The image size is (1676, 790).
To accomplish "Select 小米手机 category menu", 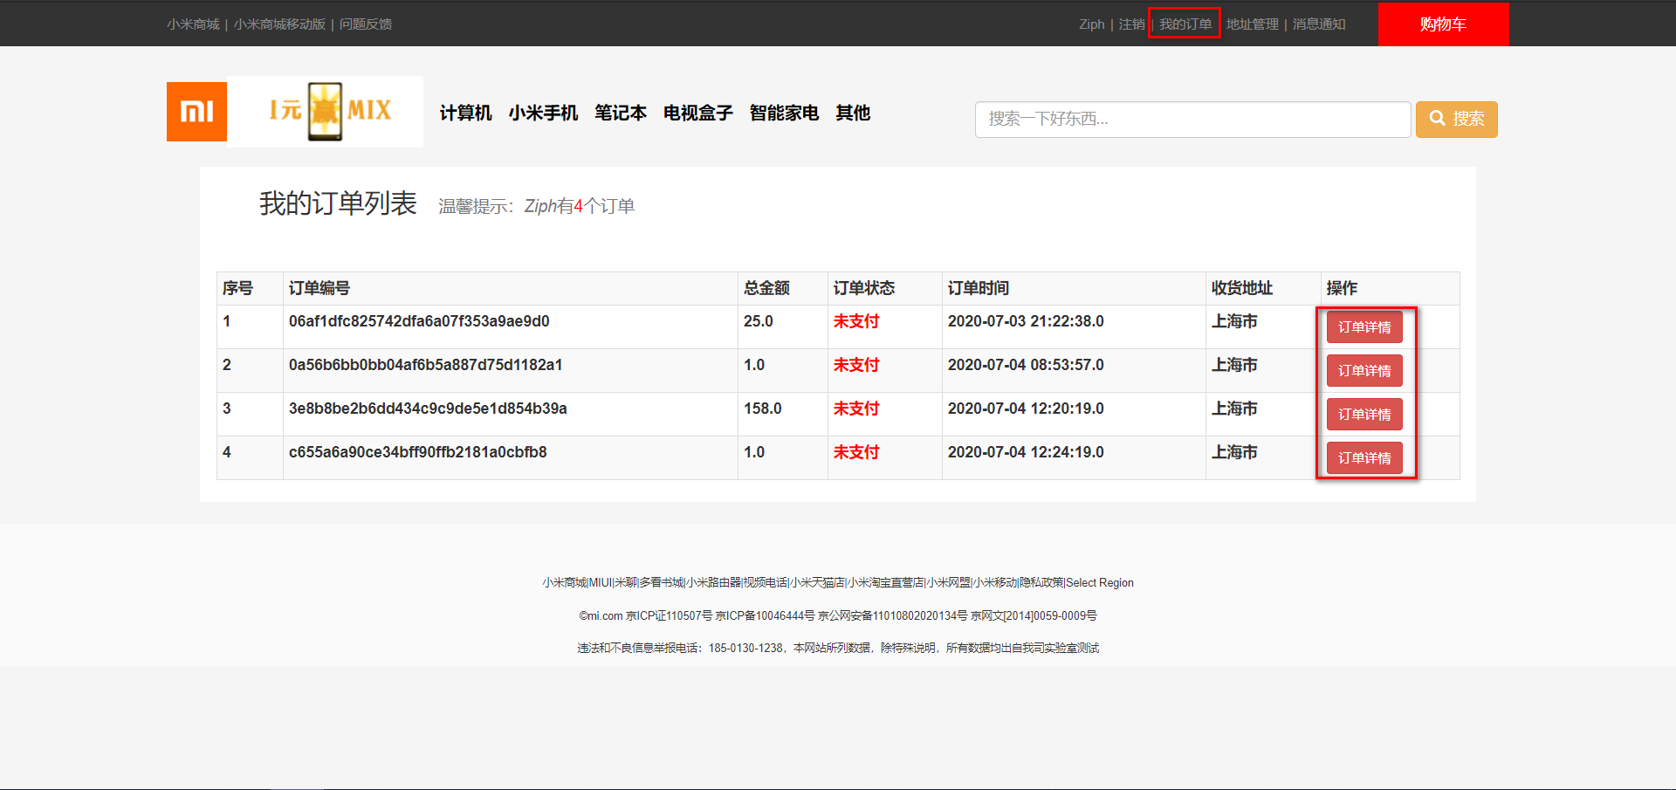I will click(543, 113).
